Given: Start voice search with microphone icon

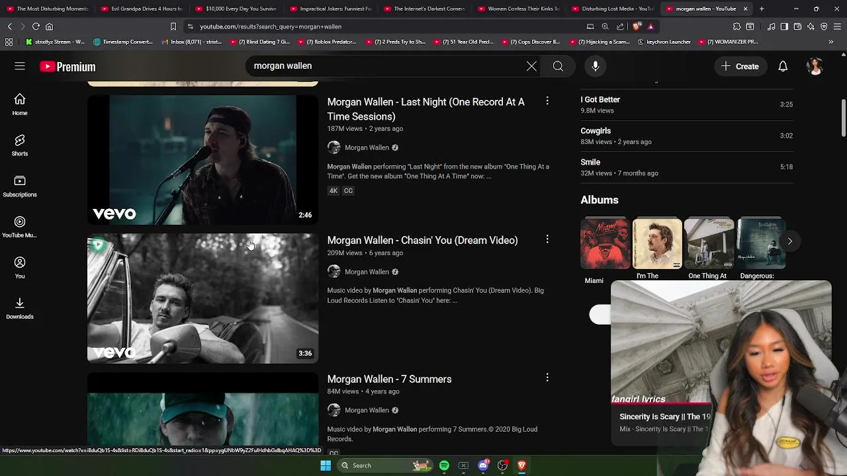Looking at the screenshot, I should 596,66.
